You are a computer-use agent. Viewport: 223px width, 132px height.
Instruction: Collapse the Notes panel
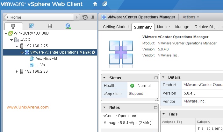pos(104,107)
